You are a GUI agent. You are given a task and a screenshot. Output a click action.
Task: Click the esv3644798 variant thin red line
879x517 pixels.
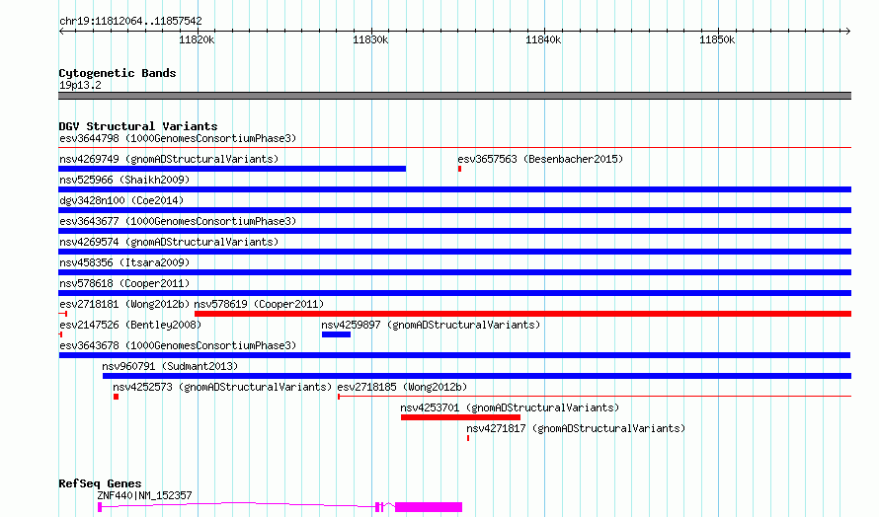(x=454, y=148)
